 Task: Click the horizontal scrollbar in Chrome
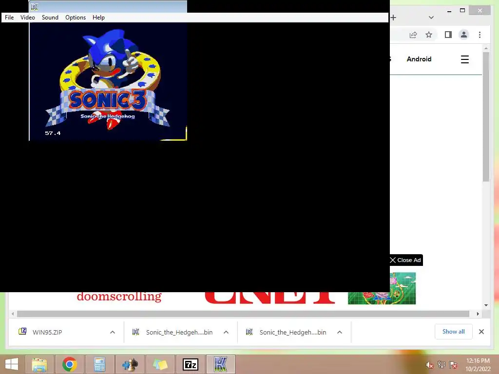(243, 314)
